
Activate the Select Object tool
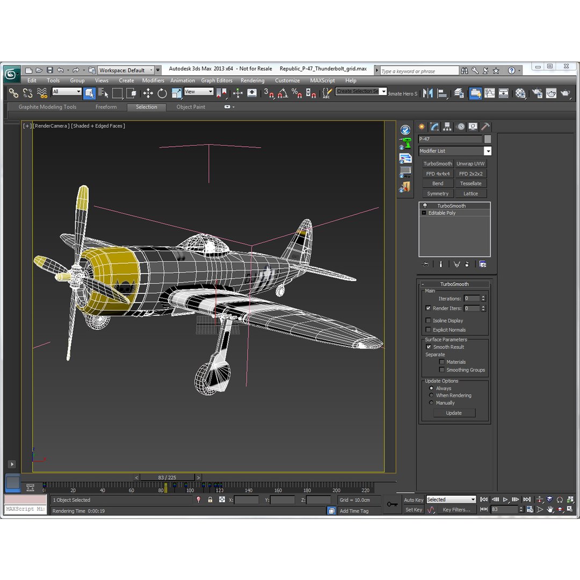point(89,93)
